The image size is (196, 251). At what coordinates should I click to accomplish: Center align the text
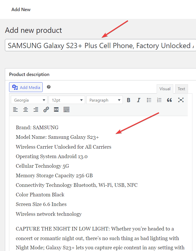coord(26,110)
